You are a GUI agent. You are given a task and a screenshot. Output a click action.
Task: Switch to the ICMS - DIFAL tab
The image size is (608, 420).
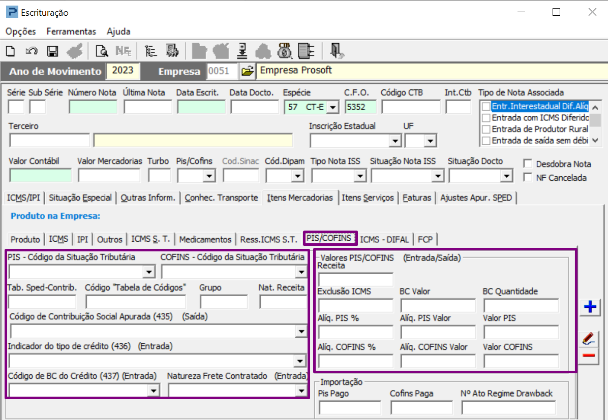pos(386,239)
